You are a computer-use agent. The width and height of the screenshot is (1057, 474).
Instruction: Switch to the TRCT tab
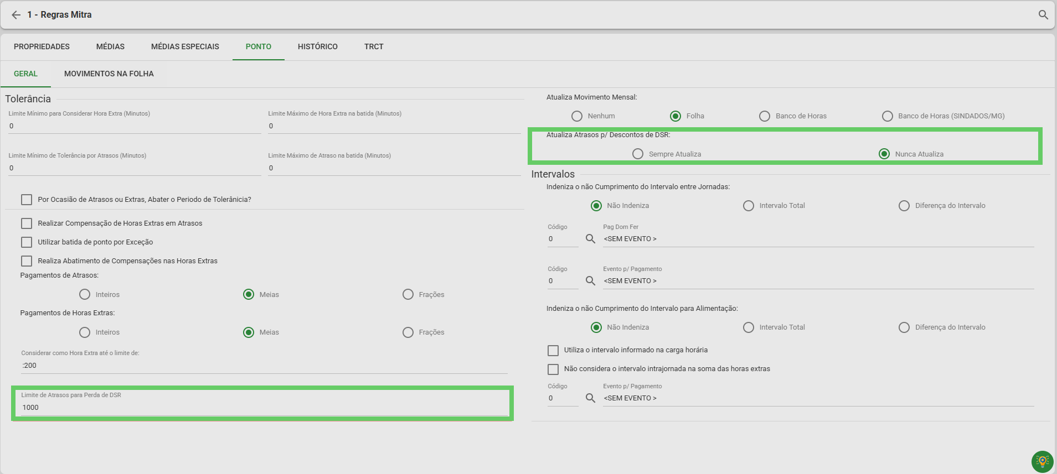374,46
